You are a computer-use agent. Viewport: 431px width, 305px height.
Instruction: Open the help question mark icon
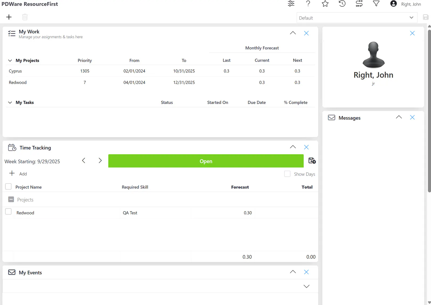pyautogui.click(x=308, y=4)
